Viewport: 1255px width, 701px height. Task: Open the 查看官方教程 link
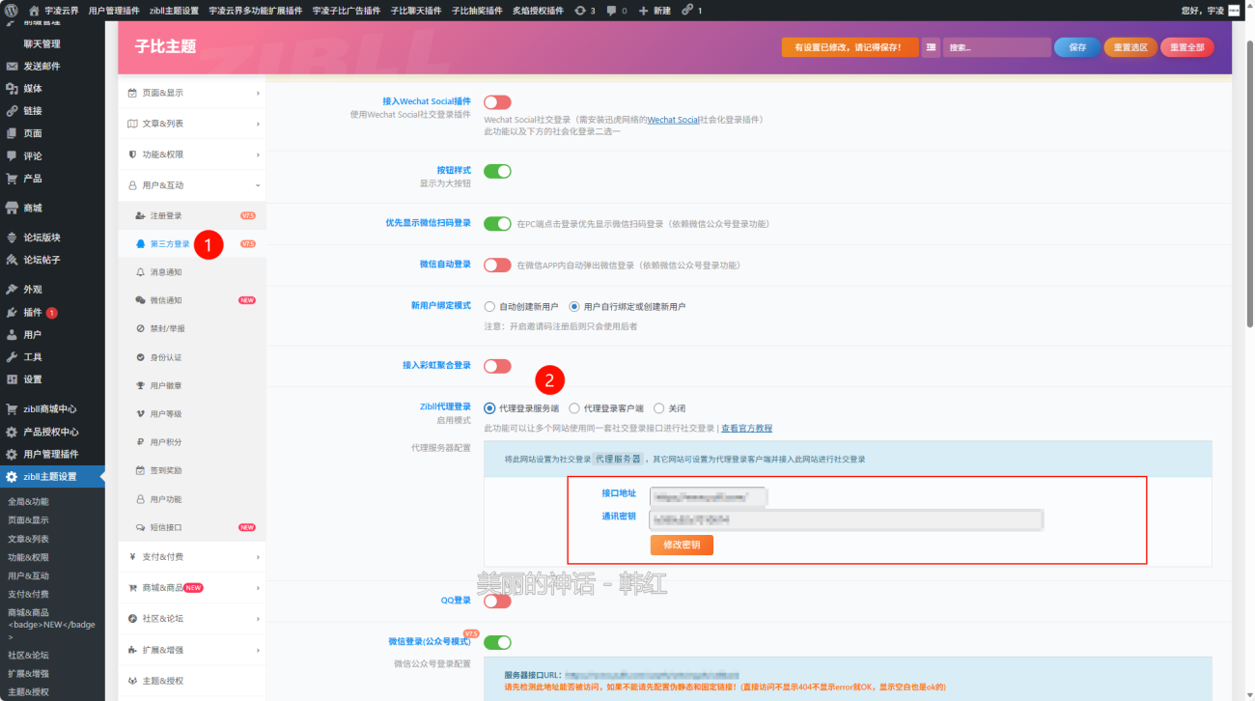(x=746, y=428)
